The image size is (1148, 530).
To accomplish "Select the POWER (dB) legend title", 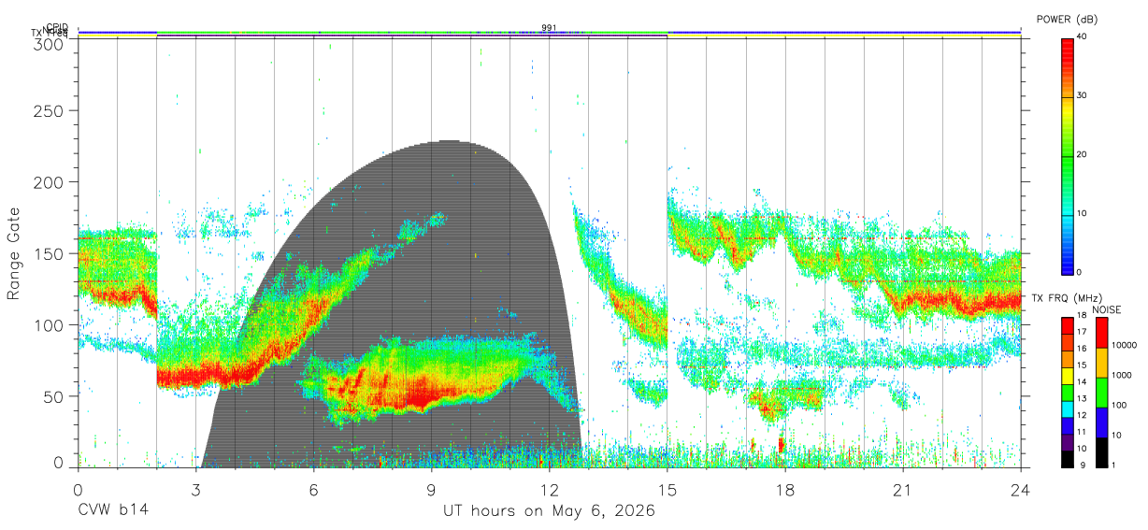I will click(1067, 19).
